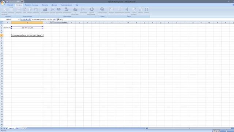Screen dimensions: 234x132
Task: Open the Главная (Home) ribbon tab
Action: (10, 5)
